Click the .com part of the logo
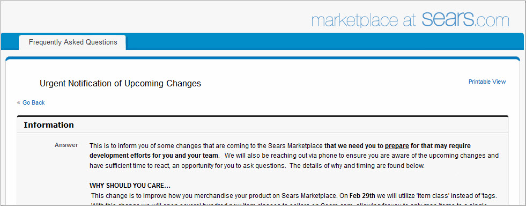 [x=492, y=21]
